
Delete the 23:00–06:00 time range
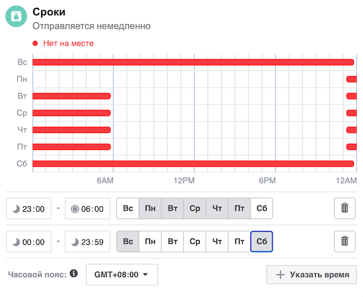point(345,209)
